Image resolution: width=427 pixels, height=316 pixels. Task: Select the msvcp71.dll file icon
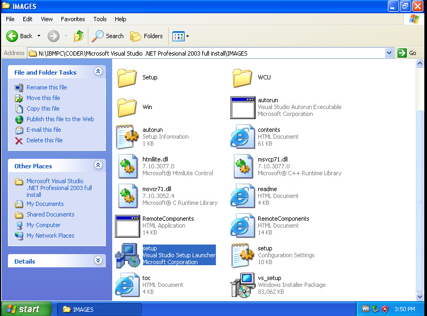pos(243,166)
